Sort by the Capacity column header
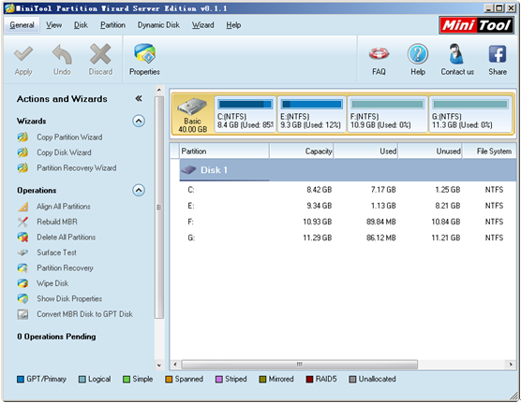This screenshot has height=403, width=521. [302, 151]
